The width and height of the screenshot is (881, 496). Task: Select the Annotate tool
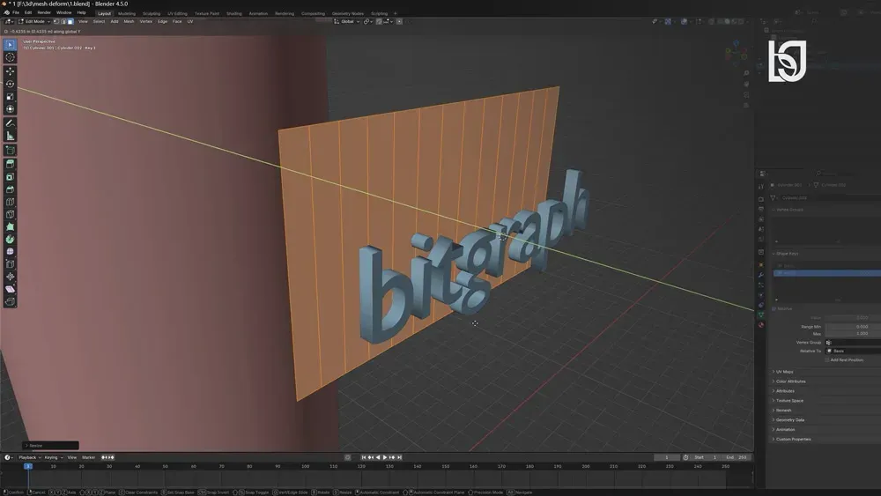(10, 123)
